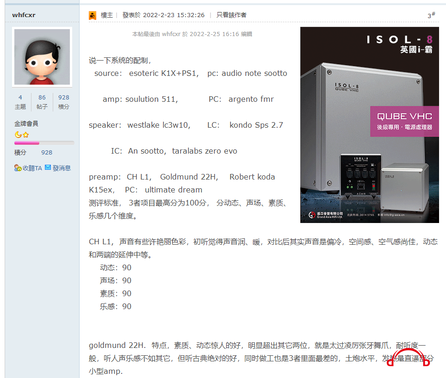Click text 'speaker: westlake lc3w10'
Screen dimensions: 446x378
coord(140,125)
